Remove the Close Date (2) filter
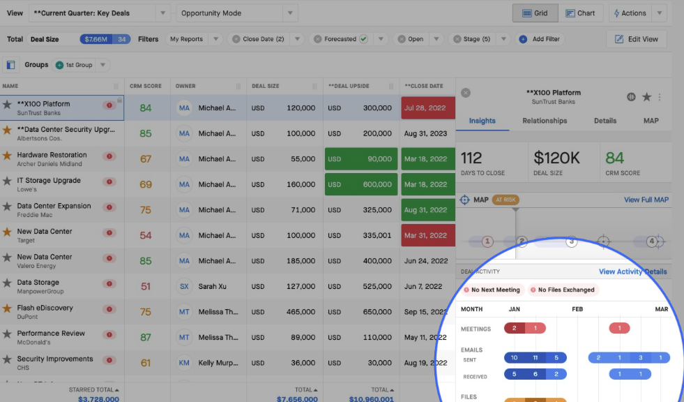 pos(236,39)
